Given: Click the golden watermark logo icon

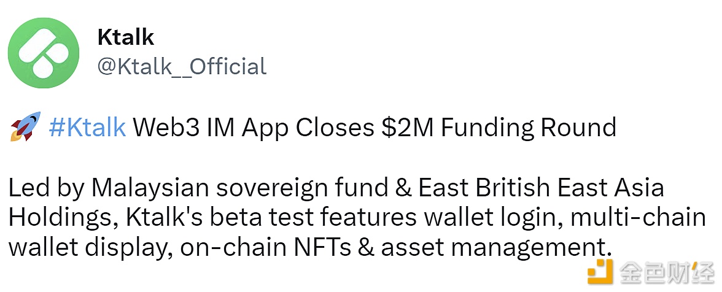Looking at the screenshot, I should tap(600, 271).
